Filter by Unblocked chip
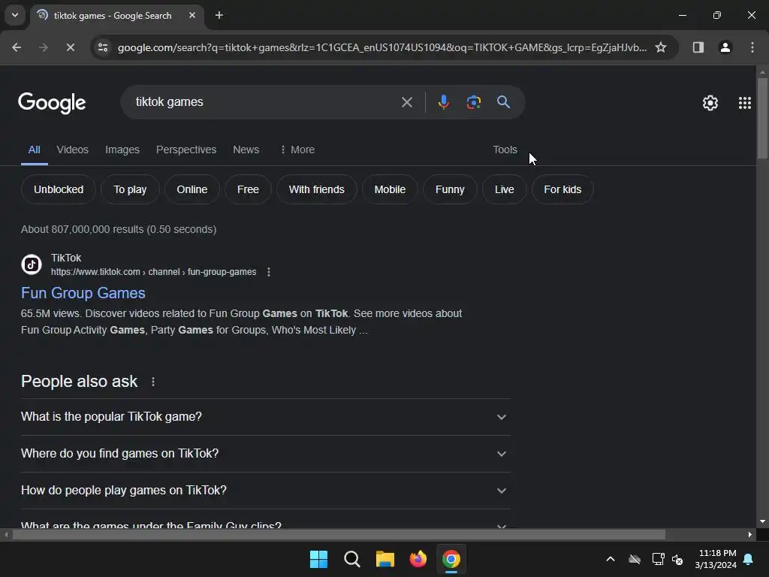This screenshot has width=769, height=577. pyautogui.click(x=59, y=189)
